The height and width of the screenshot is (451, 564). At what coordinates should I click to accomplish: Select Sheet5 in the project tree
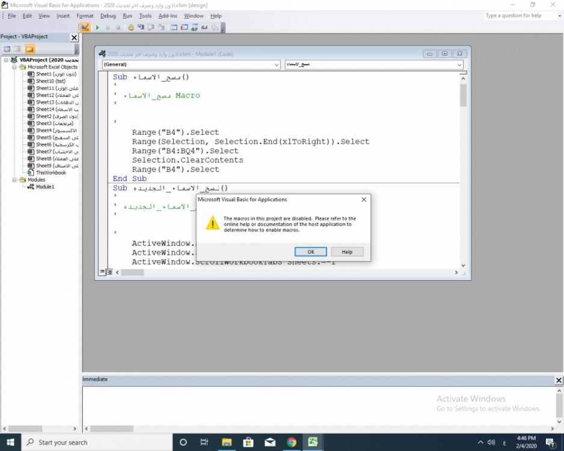(53, 137)
